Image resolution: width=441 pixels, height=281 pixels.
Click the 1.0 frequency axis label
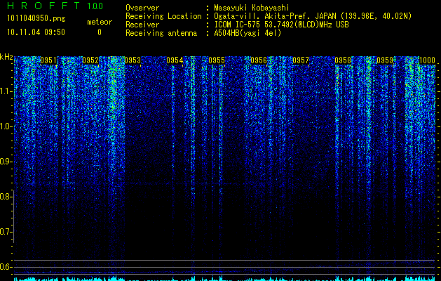click(x=6, y=126)
